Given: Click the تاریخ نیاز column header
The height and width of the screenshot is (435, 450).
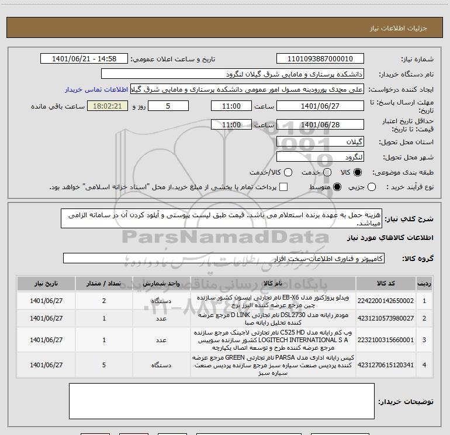Looking at the screenshot, I should coord(46,283).
